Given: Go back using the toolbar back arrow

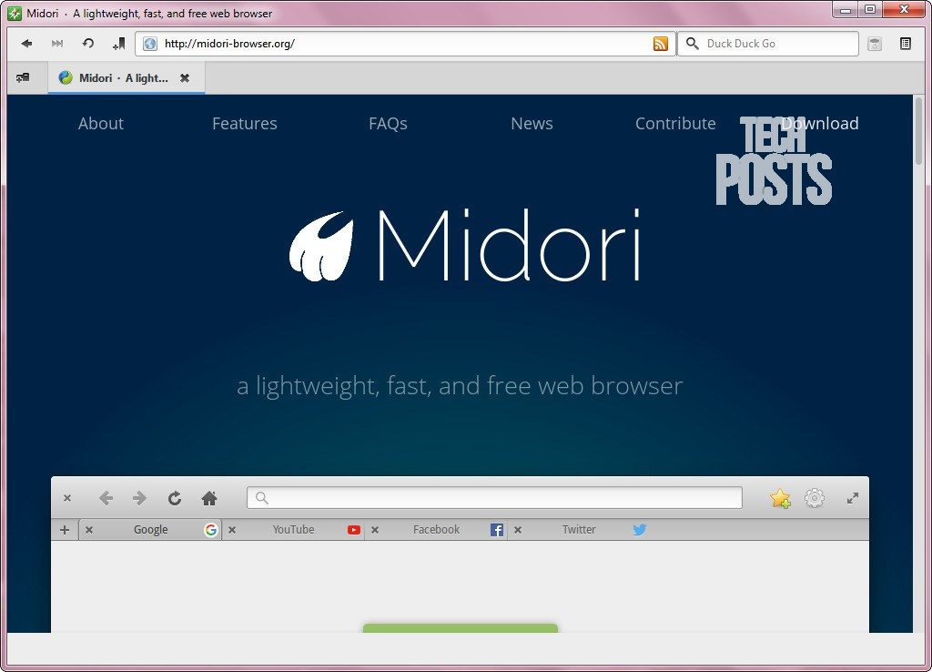Looking at the screenshot, I should pos(26,44).
